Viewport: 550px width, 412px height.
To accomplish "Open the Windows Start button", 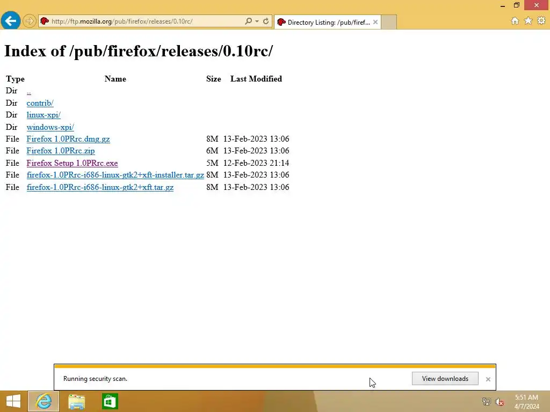I will (13, 401).
